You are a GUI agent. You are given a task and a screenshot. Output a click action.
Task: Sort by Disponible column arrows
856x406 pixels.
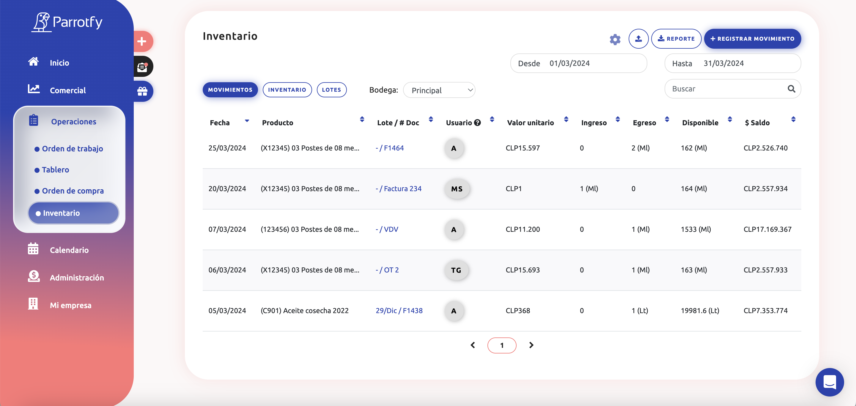point(729,119)
